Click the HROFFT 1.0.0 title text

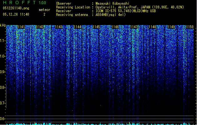coord(25,2)
